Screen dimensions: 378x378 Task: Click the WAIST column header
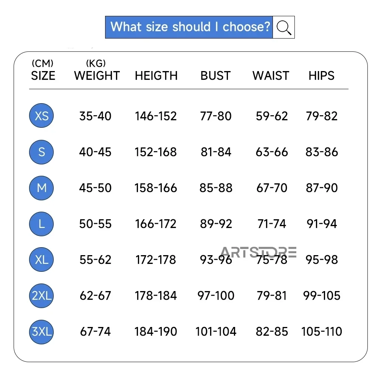point(271,76)
